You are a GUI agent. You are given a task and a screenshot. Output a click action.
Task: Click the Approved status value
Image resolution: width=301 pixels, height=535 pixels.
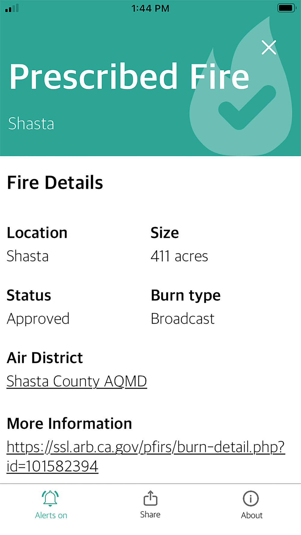click(38, 319)
